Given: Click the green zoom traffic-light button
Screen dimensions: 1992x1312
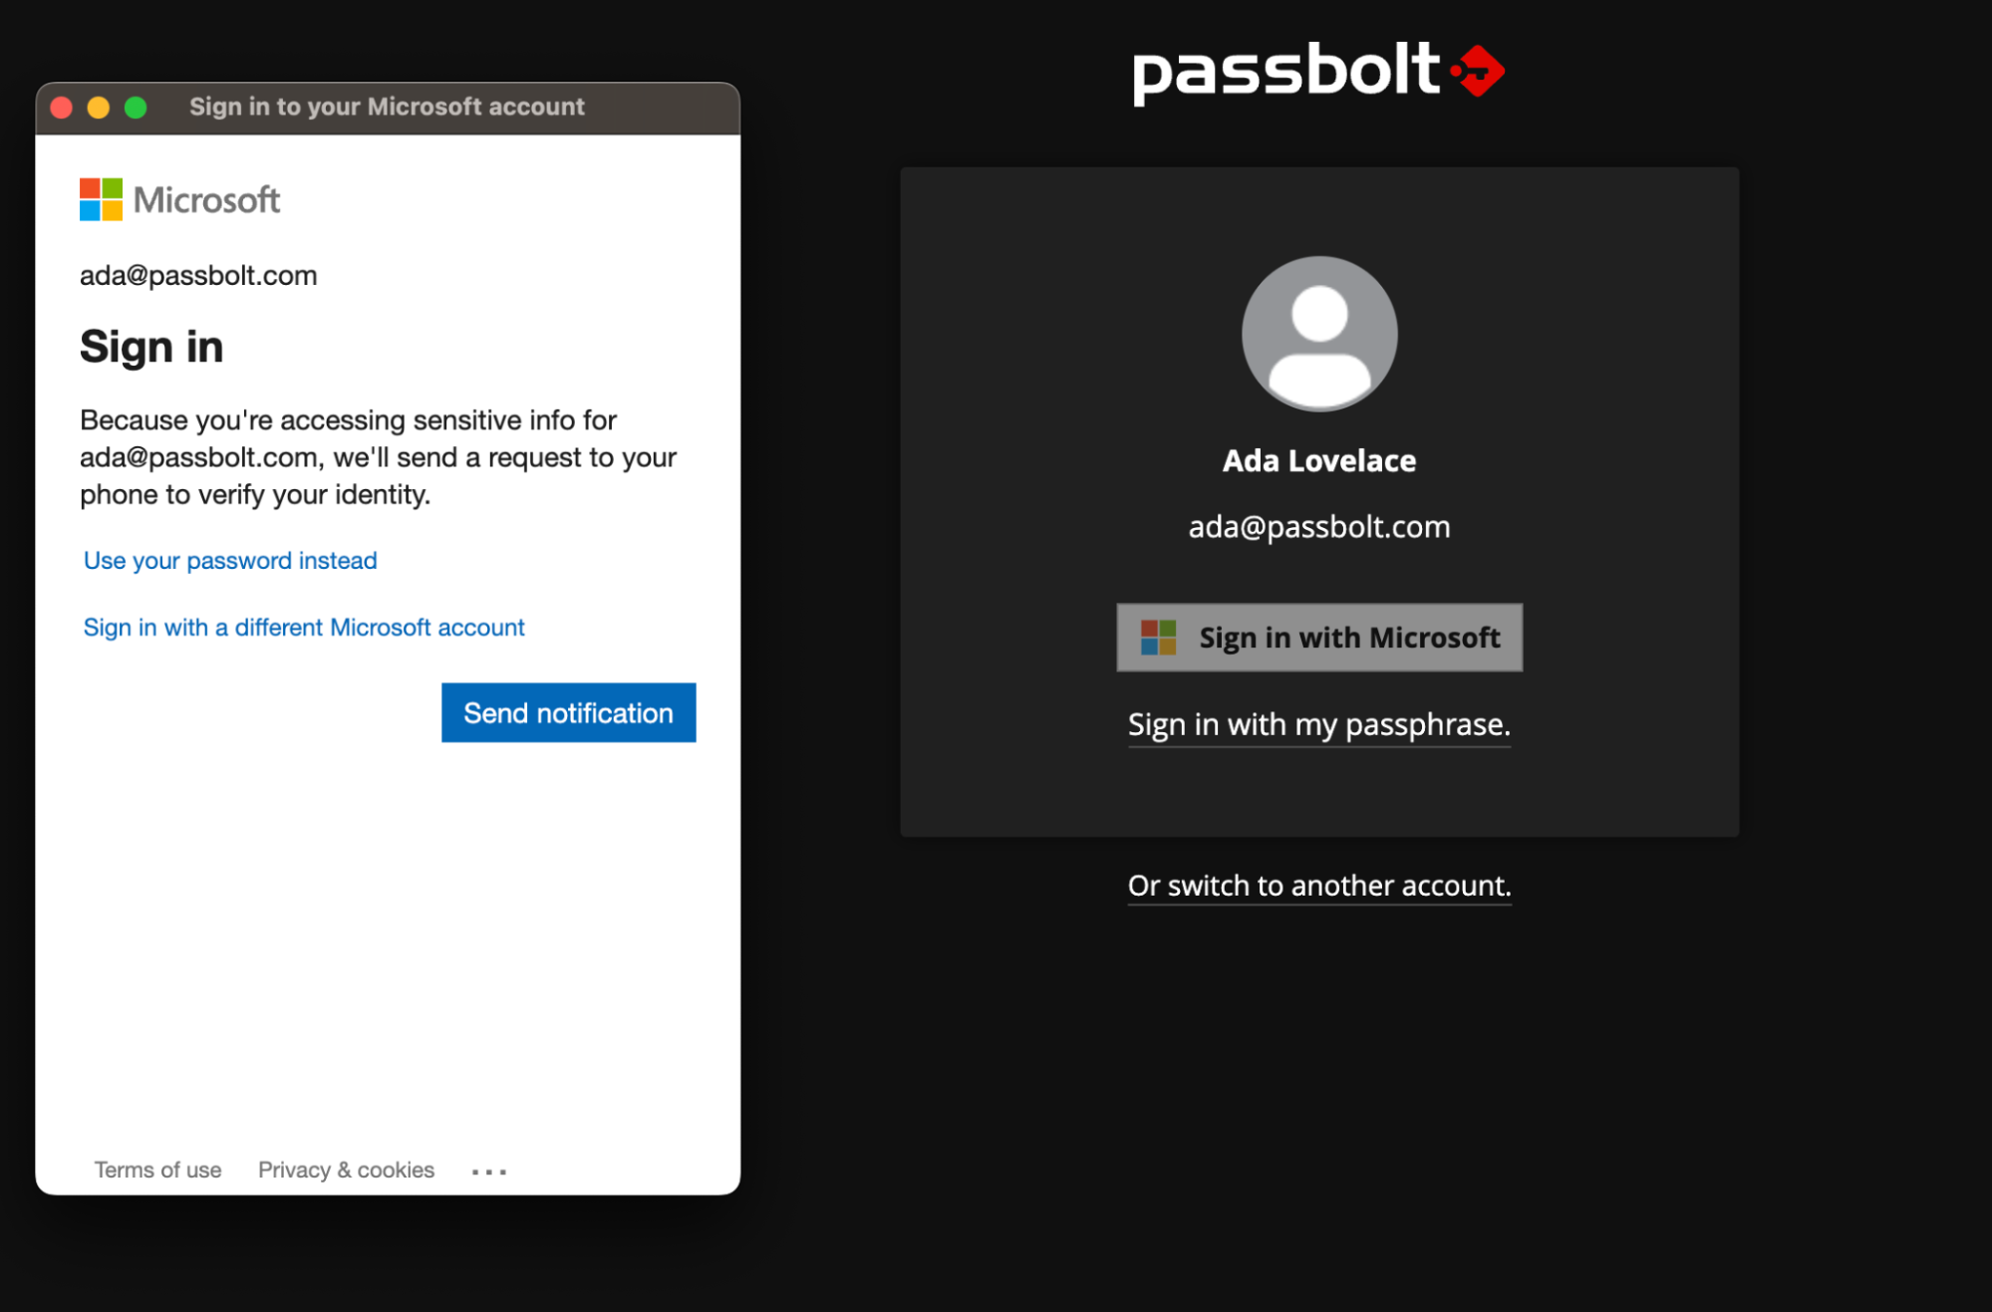Looking at the screenshot, I should click(136, 107).
